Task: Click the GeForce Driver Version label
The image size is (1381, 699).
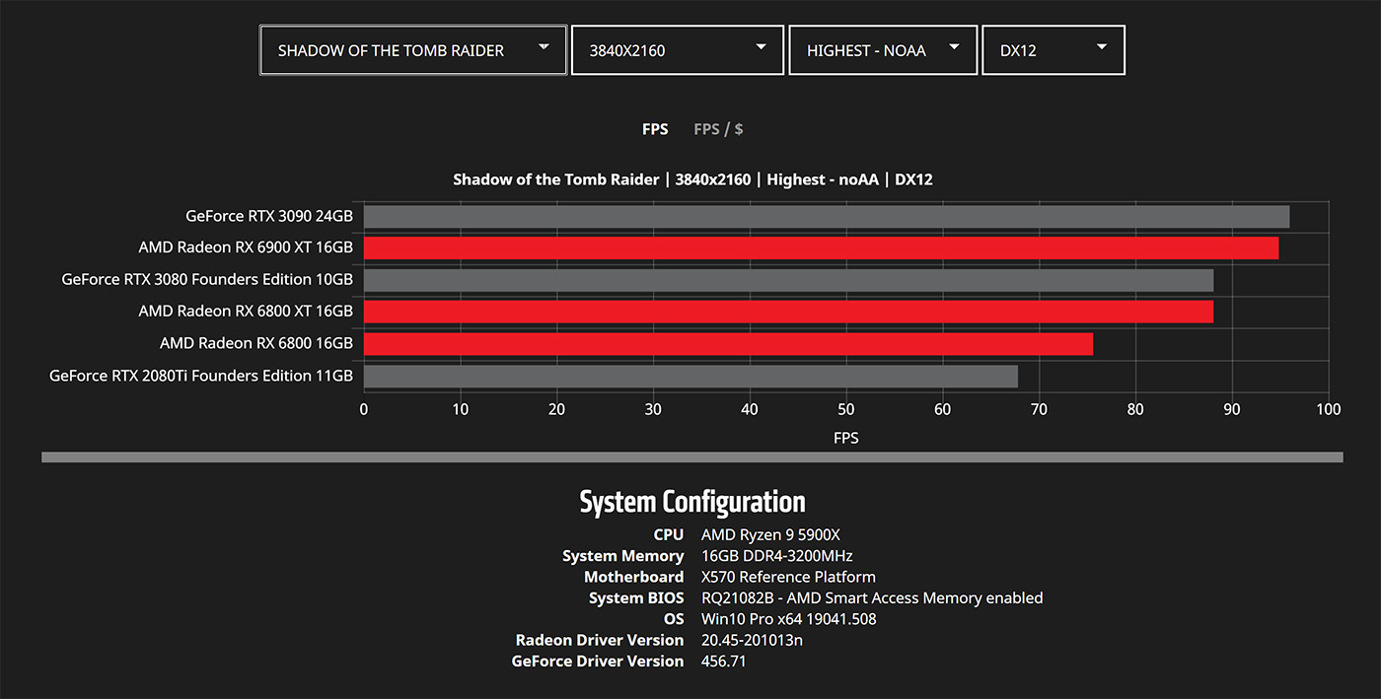Action: click(598, 661)
